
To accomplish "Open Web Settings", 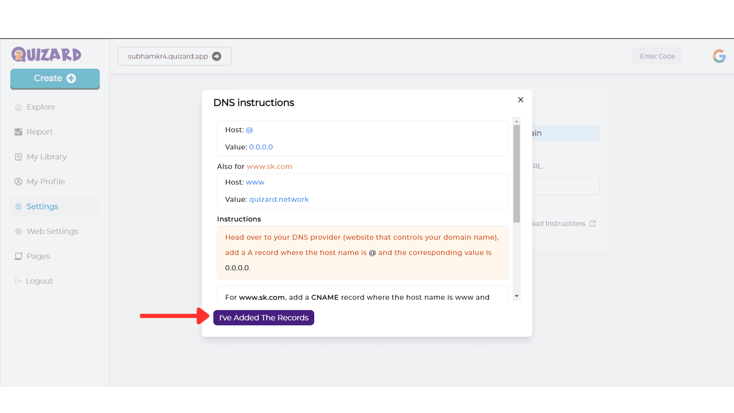I will (x=55, y=231).
